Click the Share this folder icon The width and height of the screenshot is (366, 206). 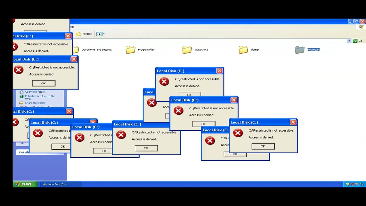coord(21,103)
